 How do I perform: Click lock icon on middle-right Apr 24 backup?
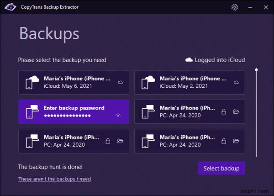point(224,111)
